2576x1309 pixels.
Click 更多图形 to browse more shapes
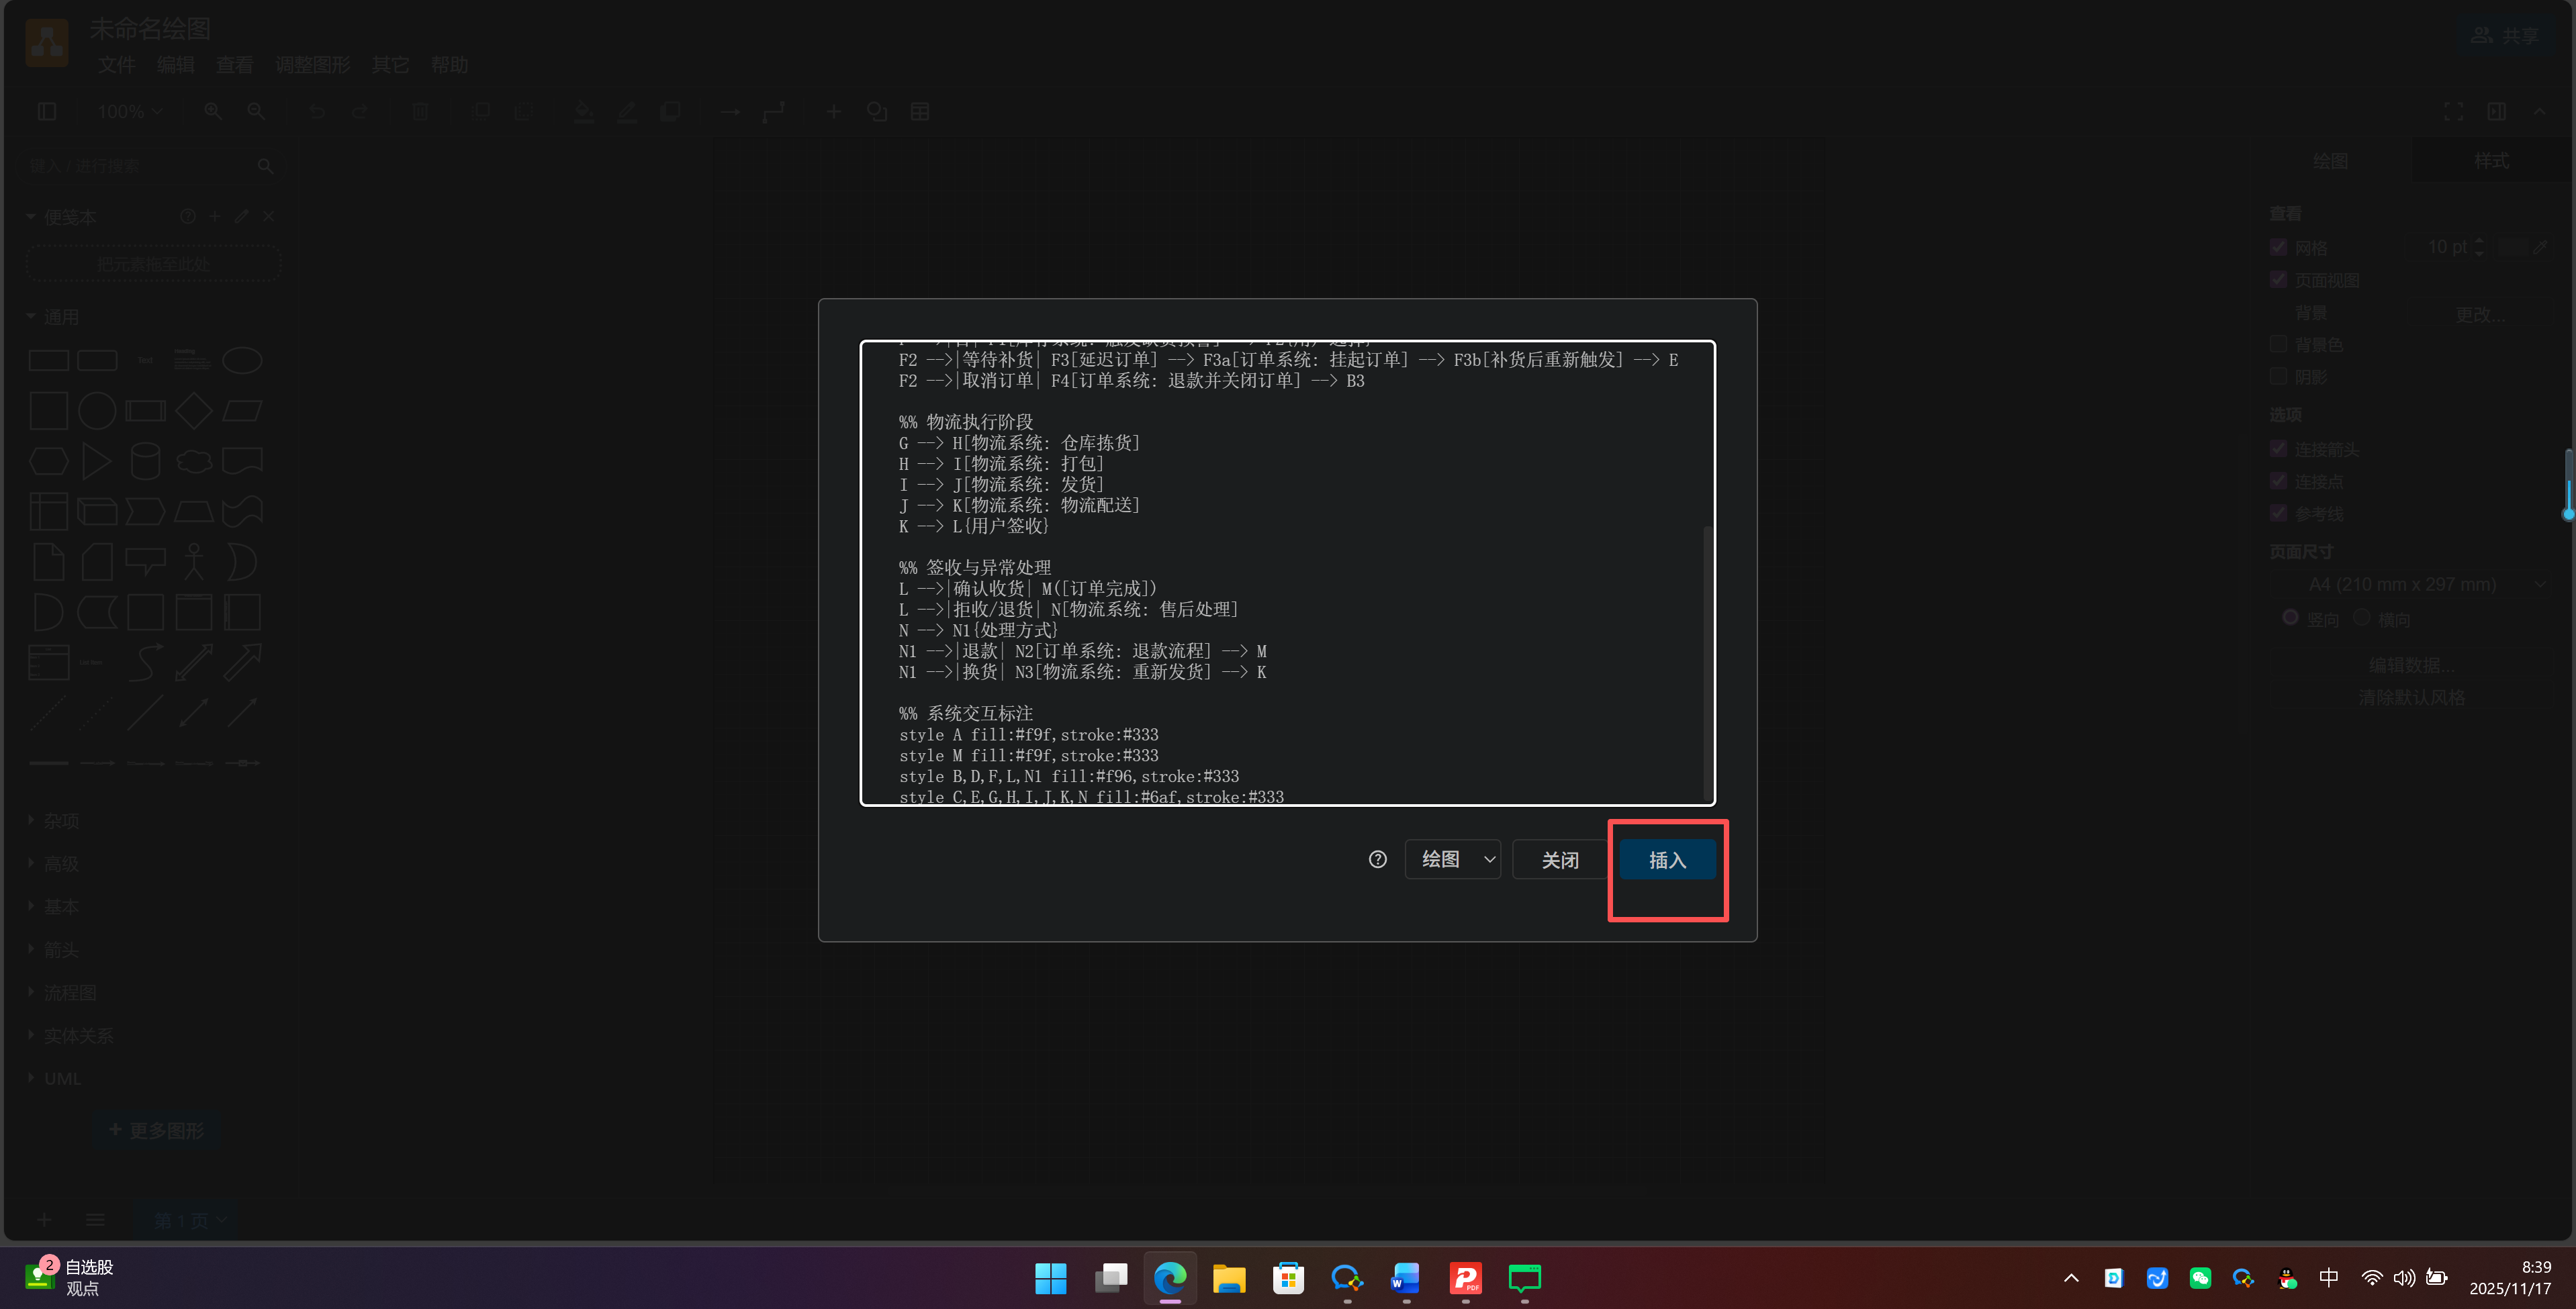tap(157, 1129)
